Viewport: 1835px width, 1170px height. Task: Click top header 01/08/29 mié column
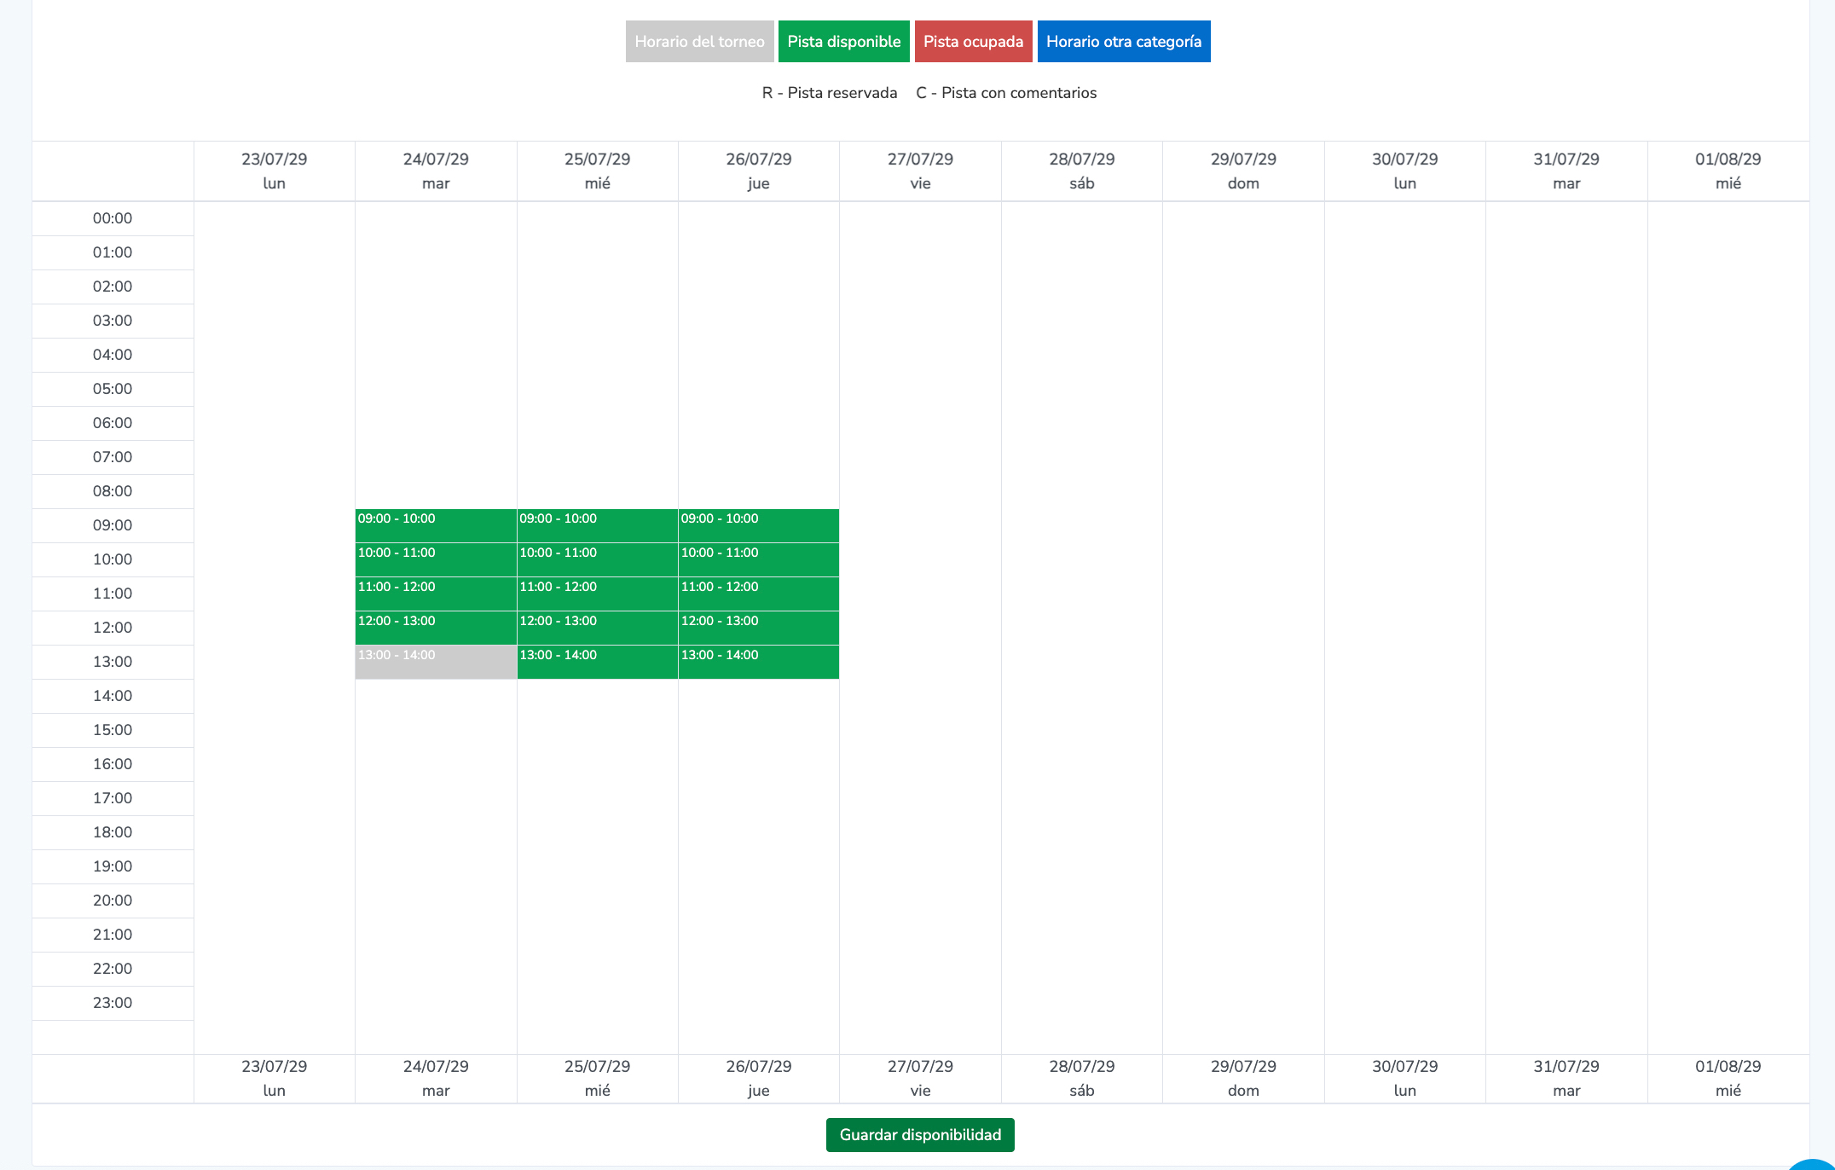click(1728, 171)
